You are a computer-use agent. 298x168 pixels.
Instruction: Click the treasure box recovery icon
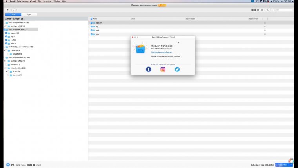(x=140, y=49)
